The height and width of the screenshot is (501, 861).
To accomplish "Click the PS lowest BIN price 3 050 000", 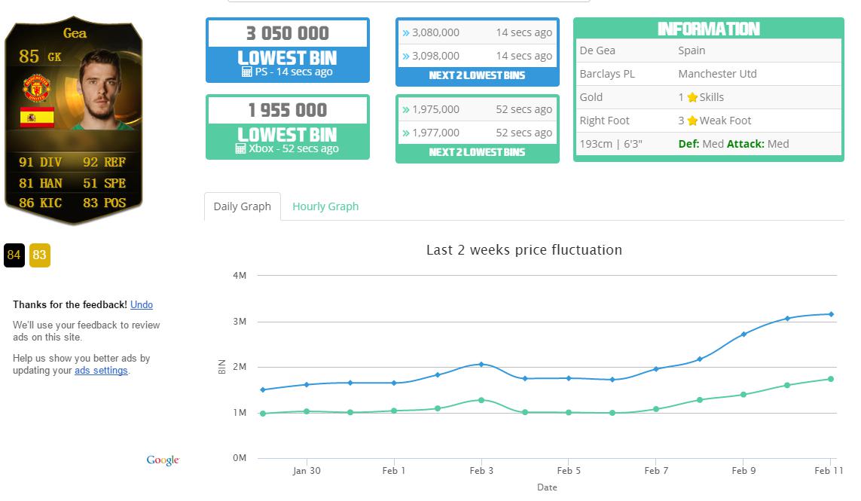I will click(288, 33).
